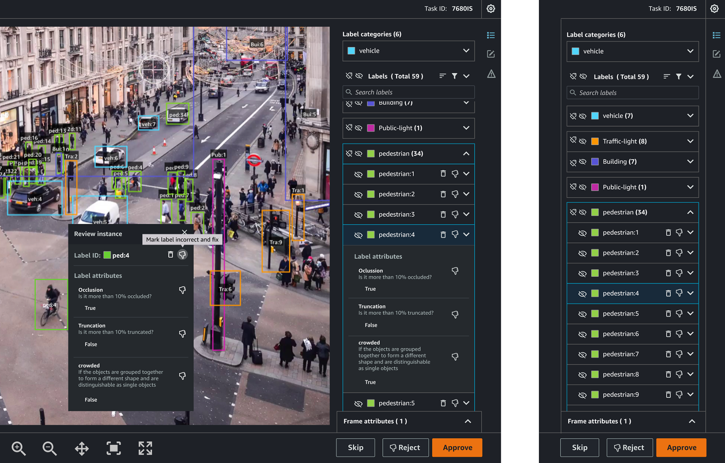725x463 pixels.
Task: Thumbs-down the Truncation attribute in popup
Action: coord(182,334)
